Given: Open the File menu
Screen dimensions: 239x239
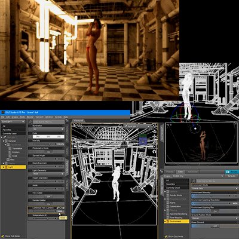Looking at the screenshot, I should (2, 117).
